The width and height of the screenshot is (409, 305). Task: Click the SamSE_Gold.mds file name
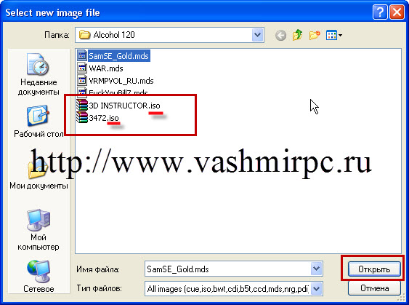click(118, 56)
